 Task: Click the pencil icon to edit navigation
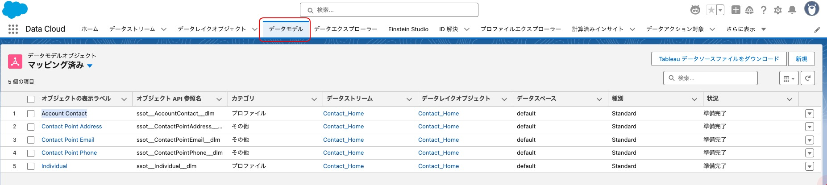(817, 29)
